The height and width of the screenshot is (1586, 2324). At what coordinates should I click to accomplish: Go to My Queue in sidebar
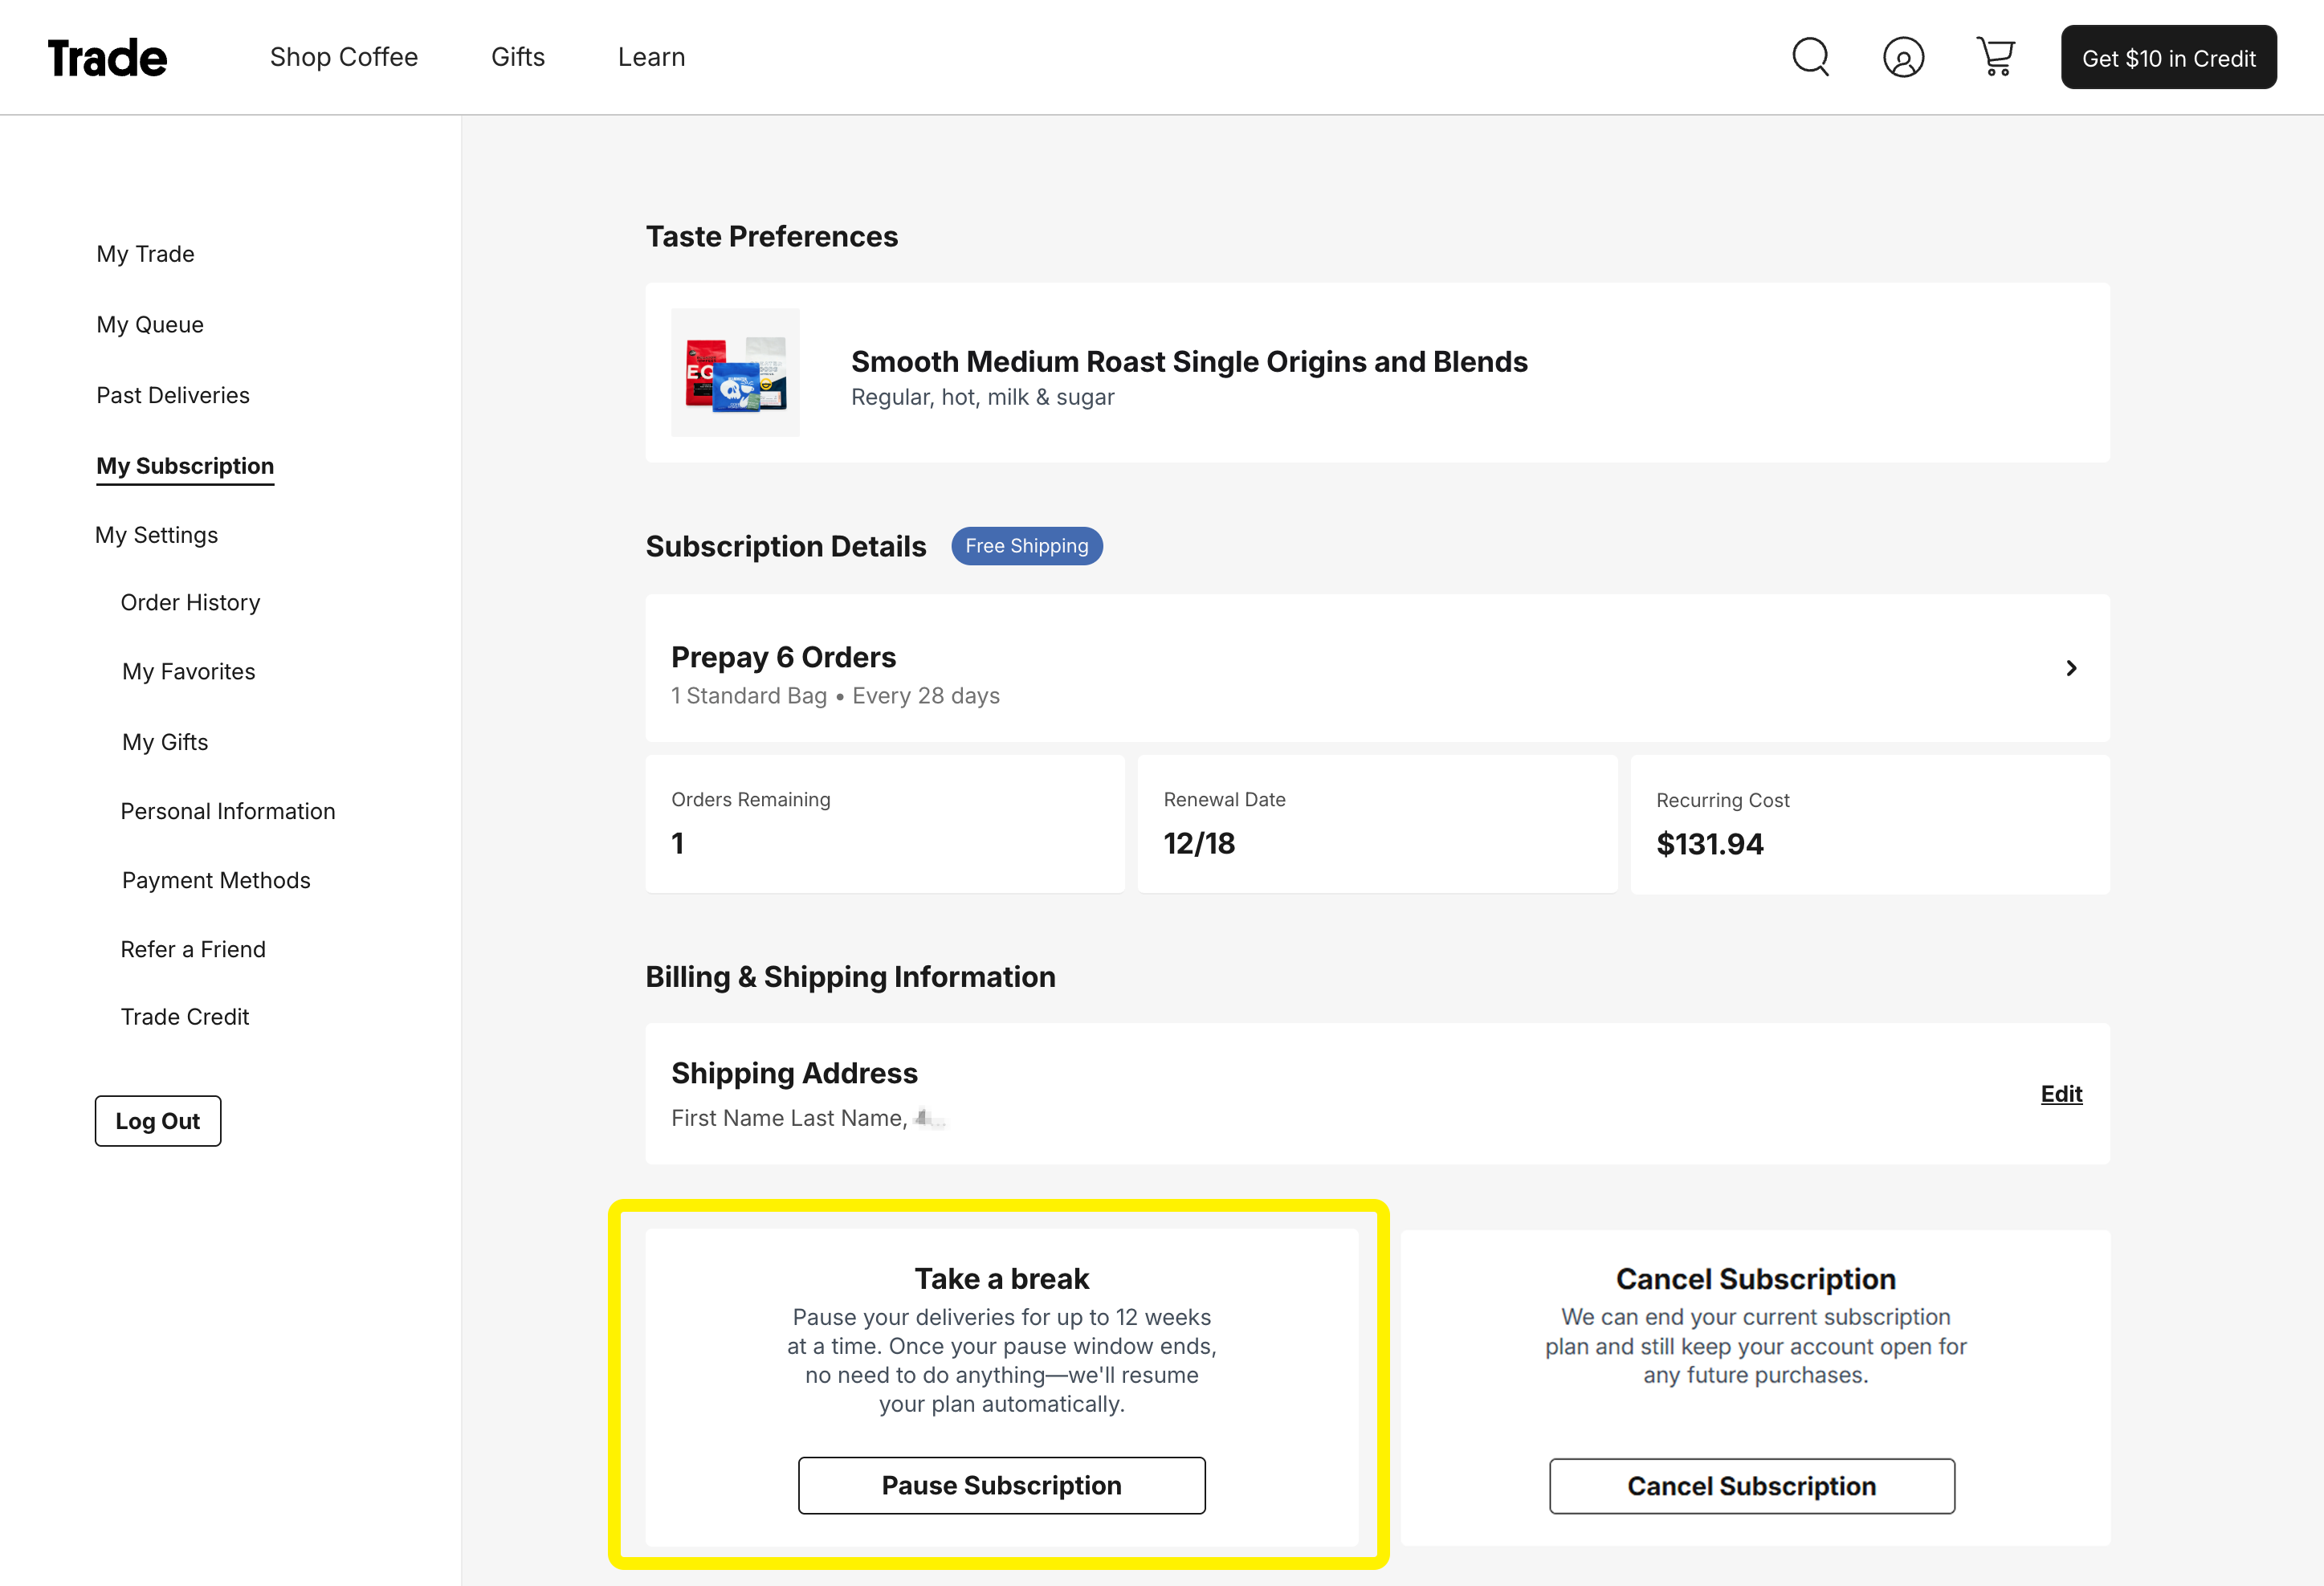[150, 325]
